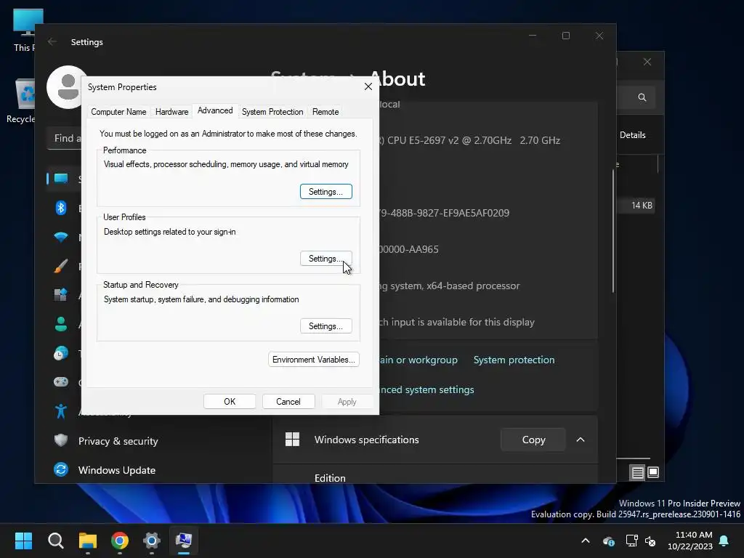744x558 pixels.
Task: Click the Find a setting search box
Action: pyautogui.click(x=65, y=139)
